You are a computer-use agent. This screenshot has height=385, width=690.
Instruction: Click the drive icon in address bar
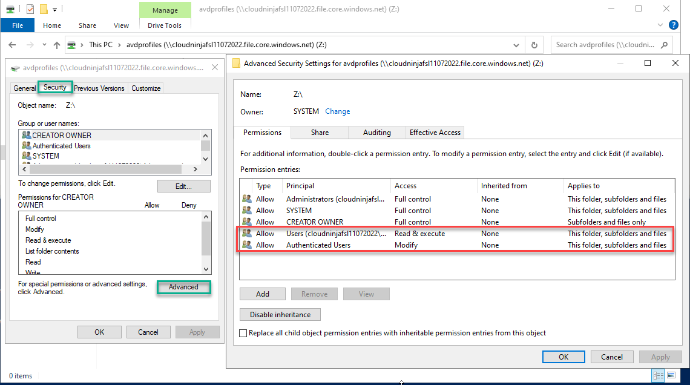coord(71,45)
